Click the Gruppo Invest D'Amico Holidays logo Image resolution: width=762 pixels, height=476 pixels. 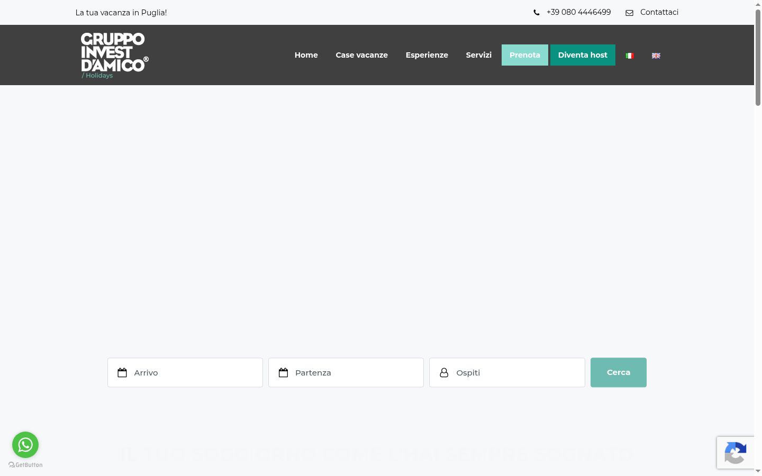tap(114, 56)
